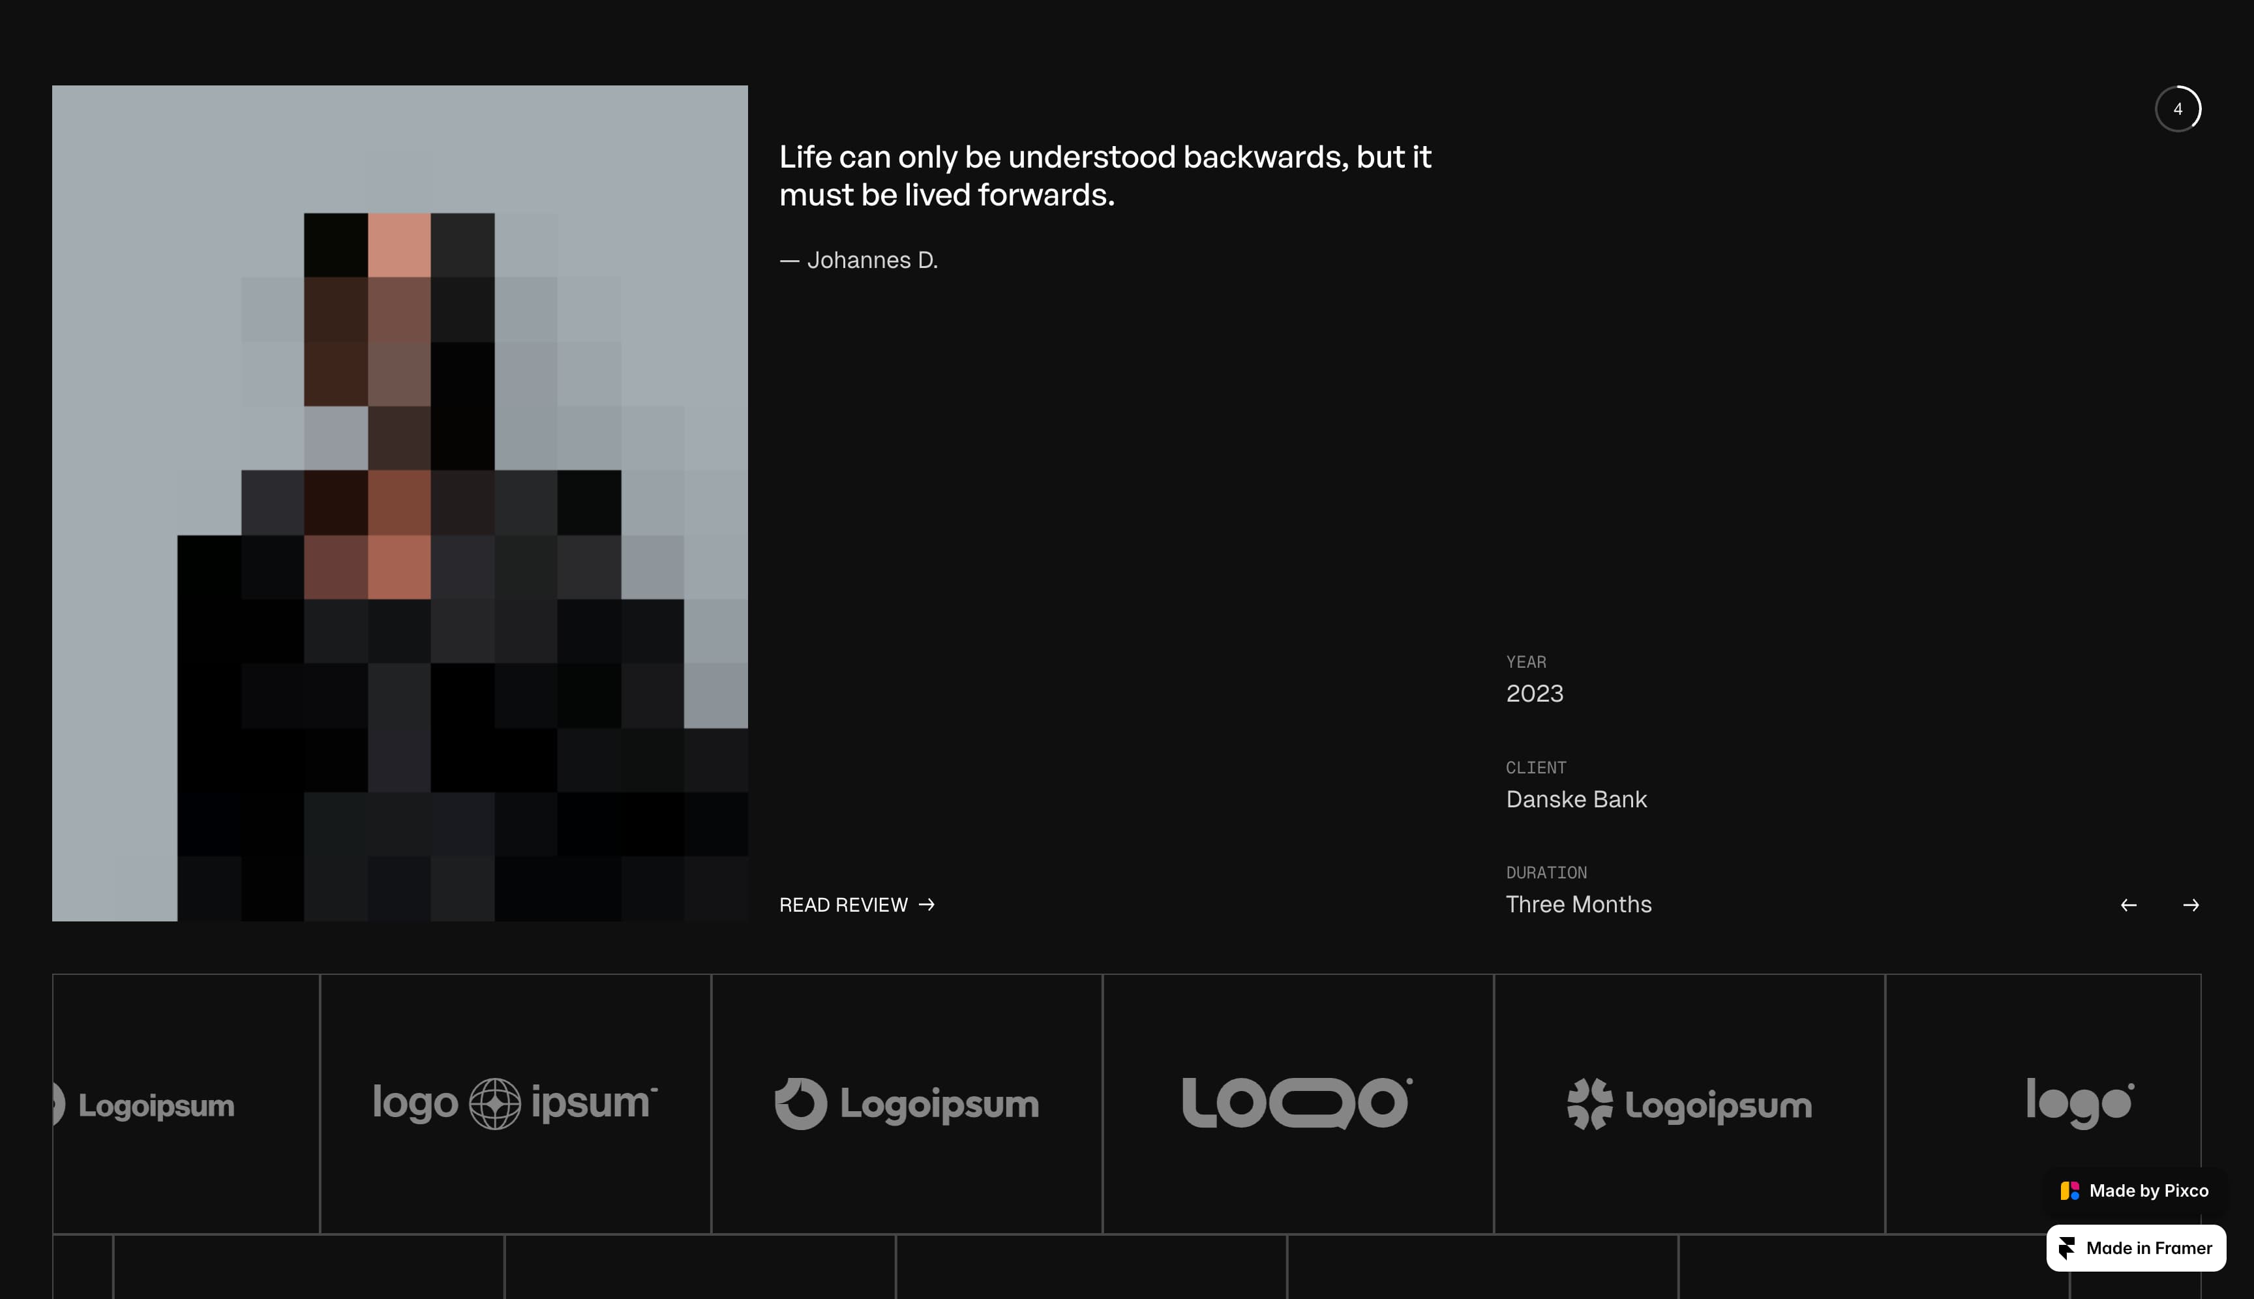Screen dimensions: 2254x1299
Task: Click the flower-shaped Logoipsum logo icon
Action: pyautogui.click(x=1590, y=1103)
